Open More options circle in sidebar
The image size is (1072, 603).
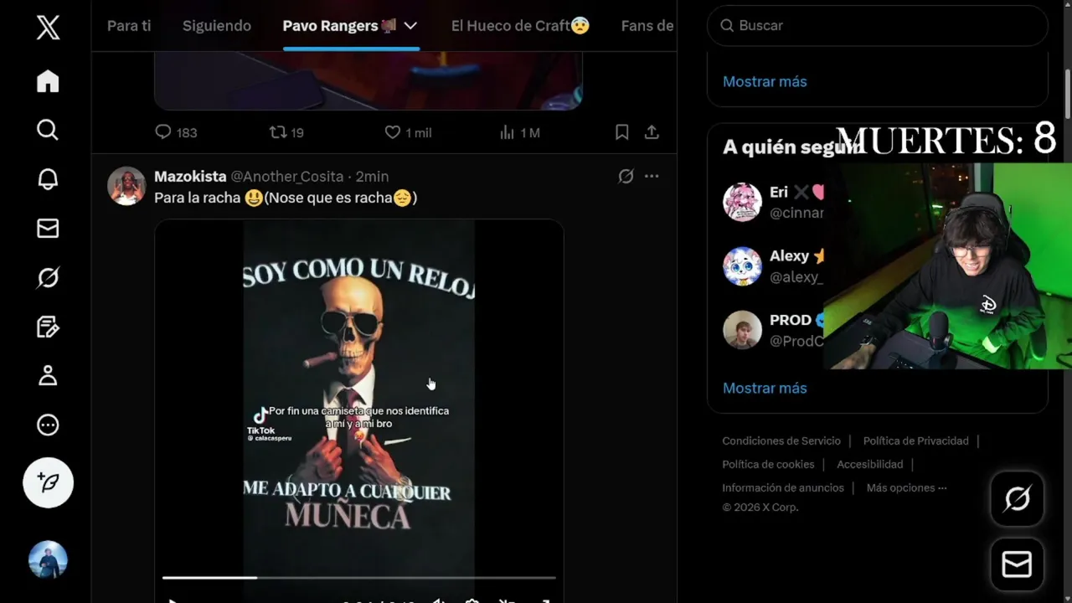(x=48, y=425)
